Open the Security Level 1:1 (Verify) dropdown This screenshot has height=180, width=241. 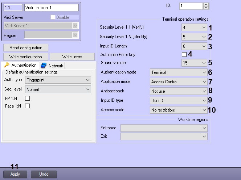pyautogui.click(x=194, y=27)
